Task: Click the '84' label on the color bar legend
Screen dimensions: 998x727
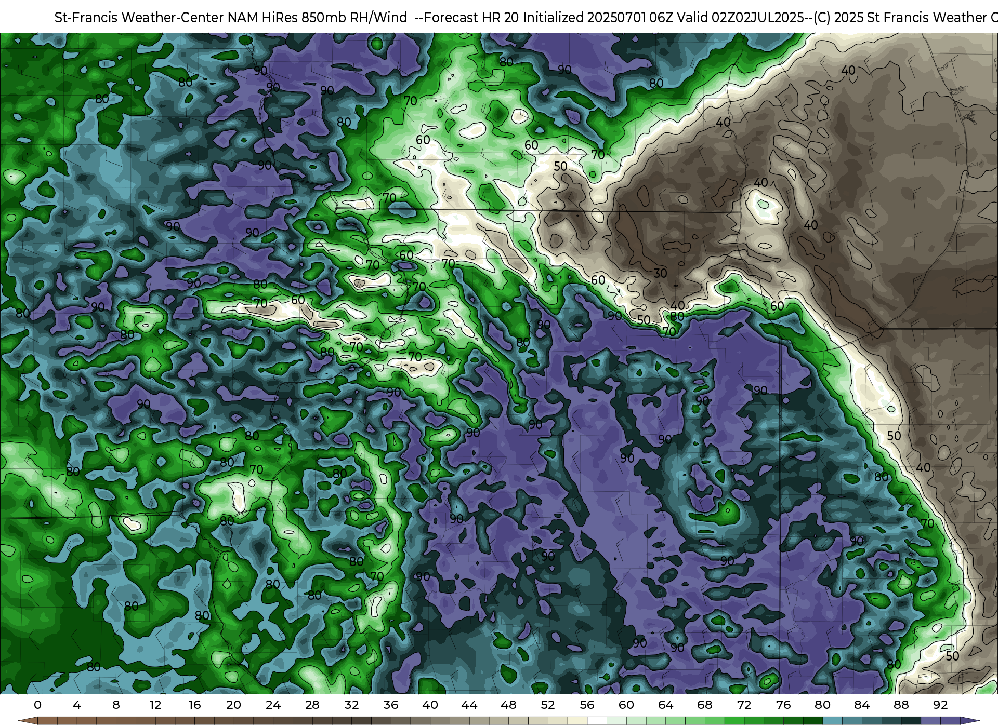Action: [862, 705]
